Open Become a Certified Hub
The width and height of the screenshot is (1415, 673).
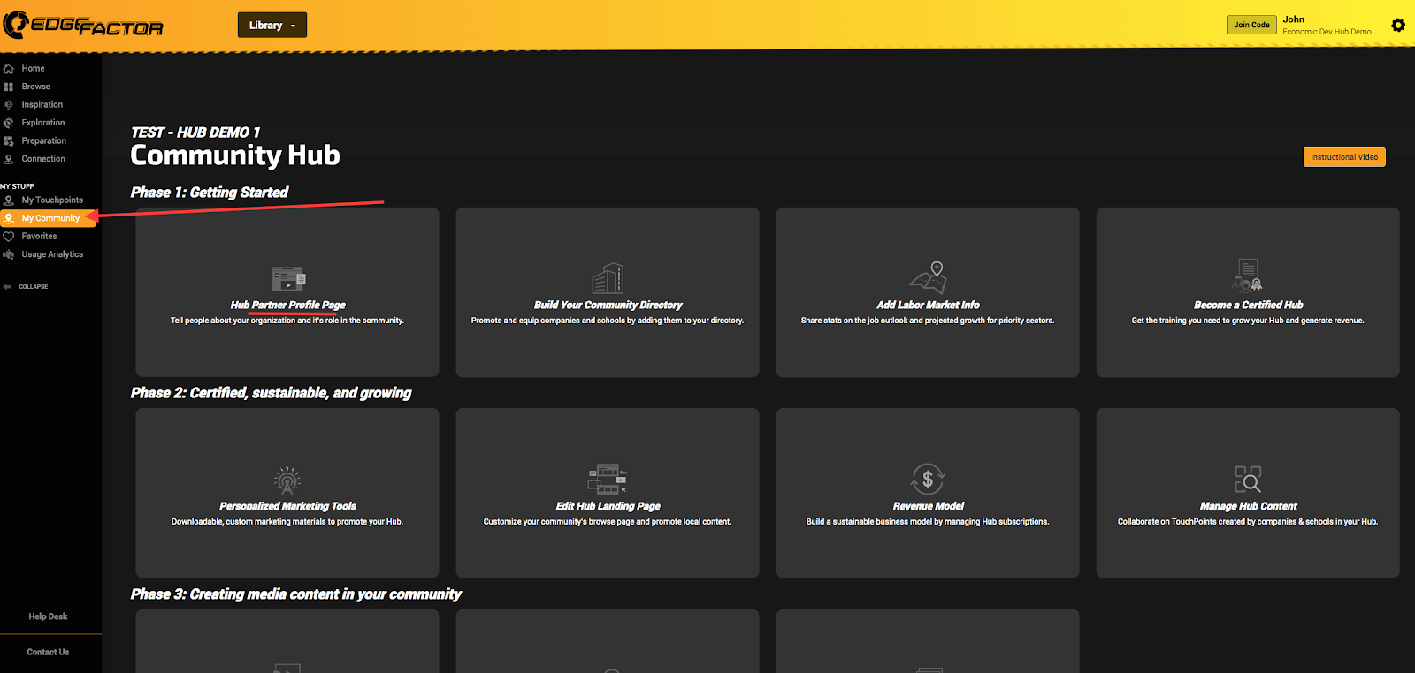click(1248, 305)
